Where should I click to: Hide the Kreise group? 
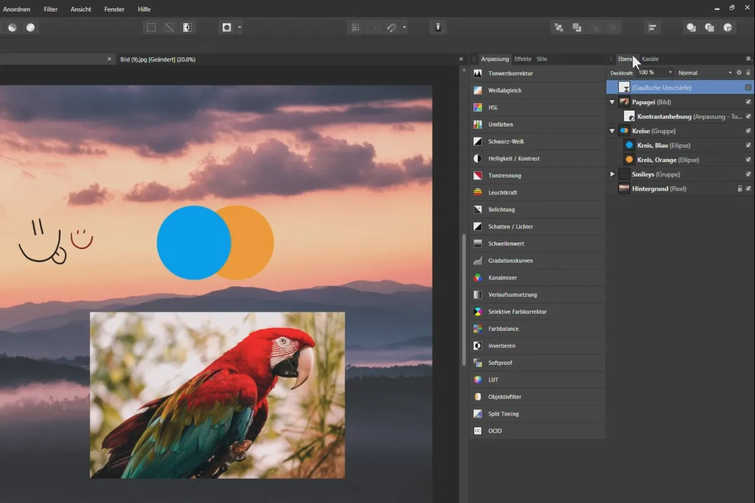748,131
